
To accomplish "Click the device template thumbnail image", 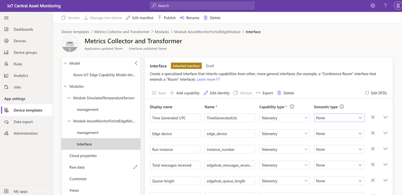I will click(70, 44).
